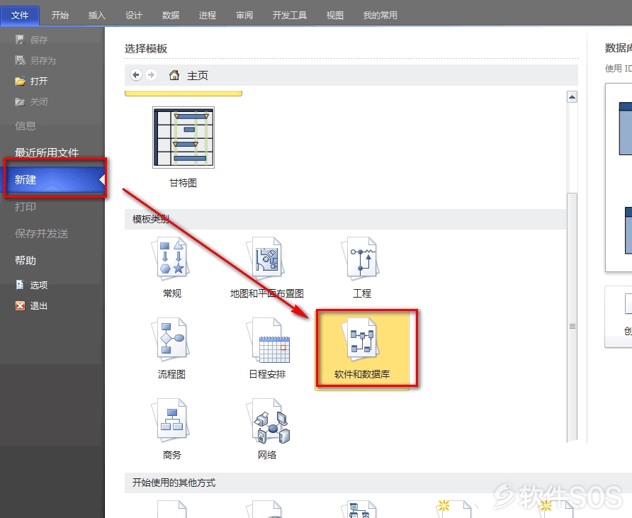Open the 打印 section
This screenshot has height=518, width=632.
26,206
